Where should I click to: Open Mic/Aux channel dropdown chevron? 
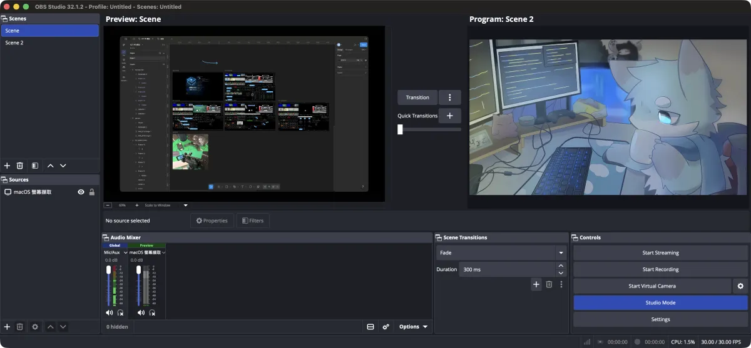click(126, 252)
